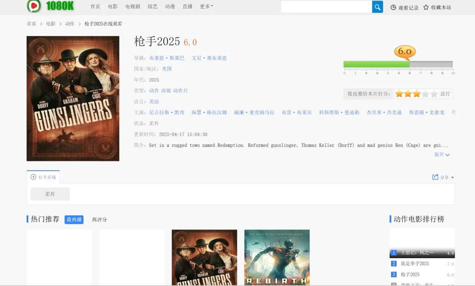Open the 分享 dropdown arrow
The image size is (475, 286).
tap(452, 178)
